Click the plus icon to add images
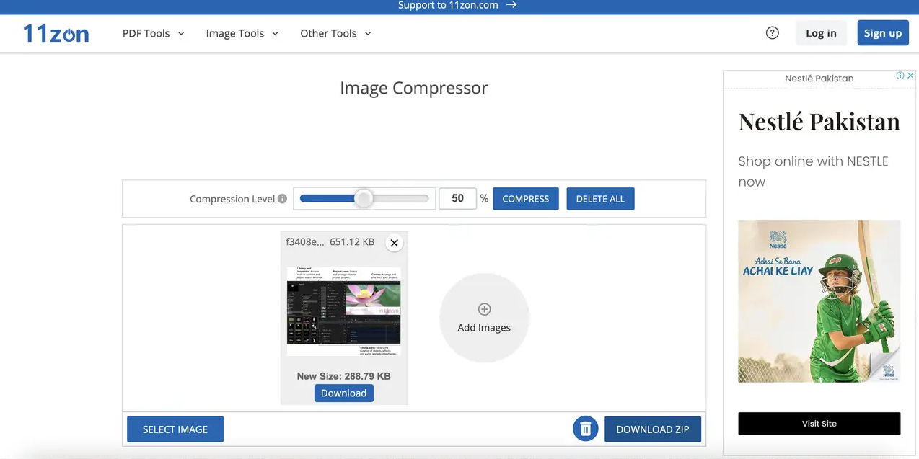This screenshot has height=459, width=919. [484, 309]
